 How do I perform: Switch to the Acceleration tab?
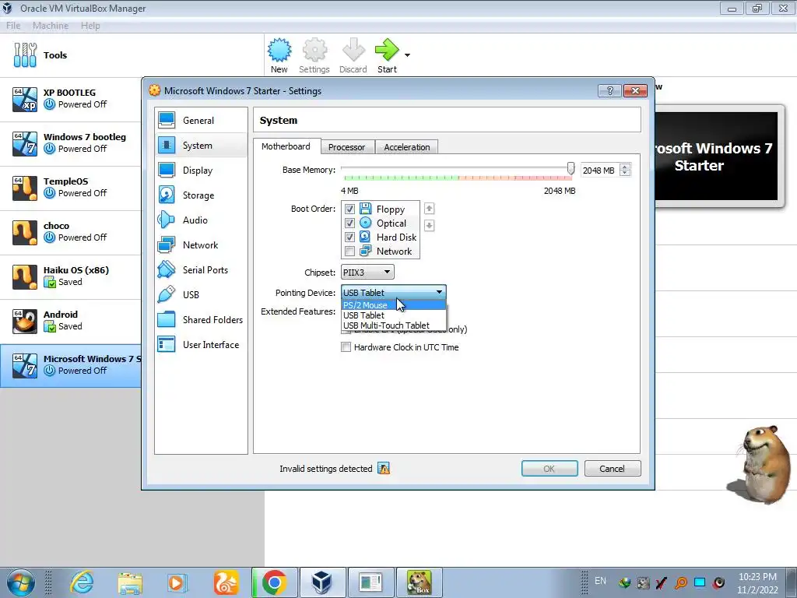tap(406, 147)
